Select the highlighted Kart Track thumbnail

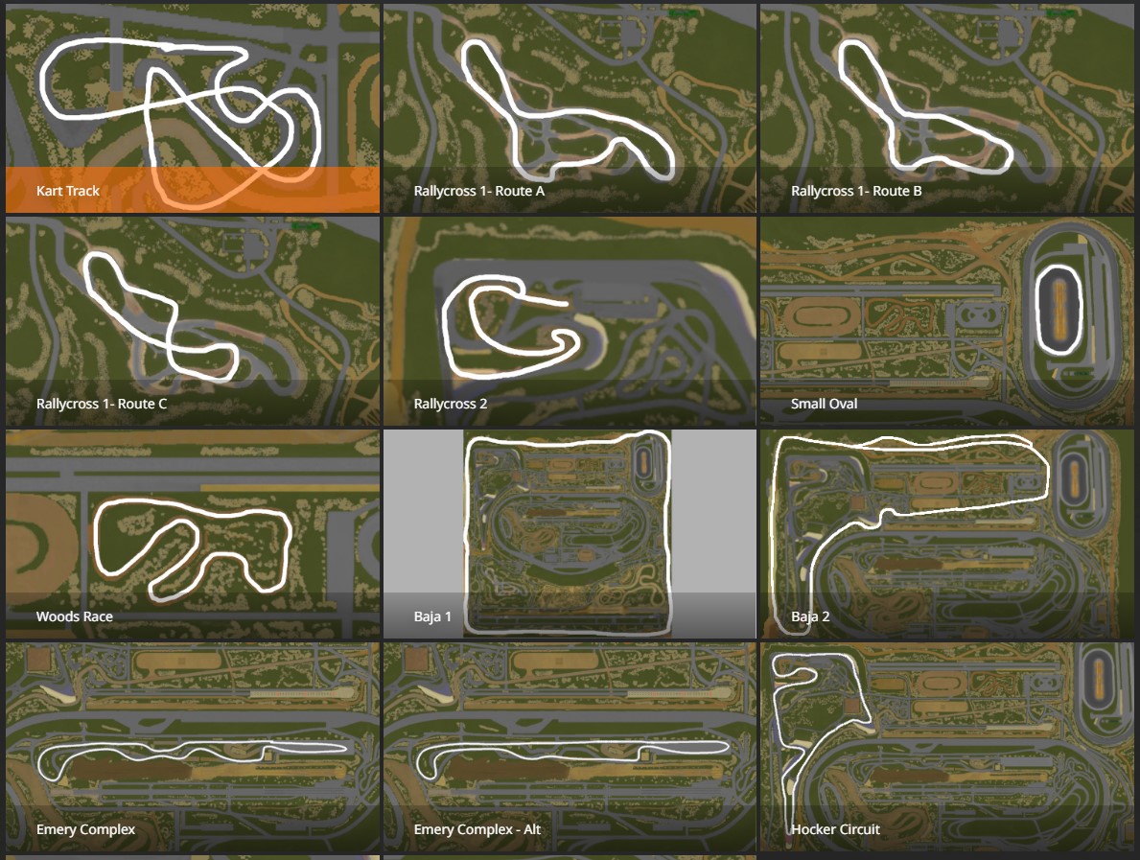click(193, 108)
